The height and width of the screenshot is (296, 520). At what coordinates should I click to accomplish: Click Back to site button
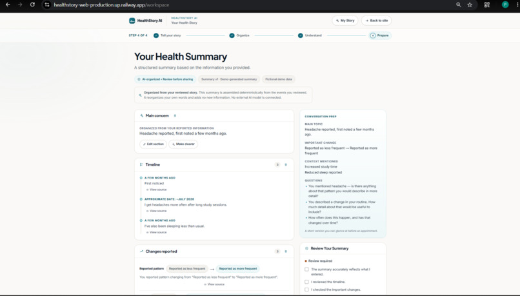click(376, 21)
